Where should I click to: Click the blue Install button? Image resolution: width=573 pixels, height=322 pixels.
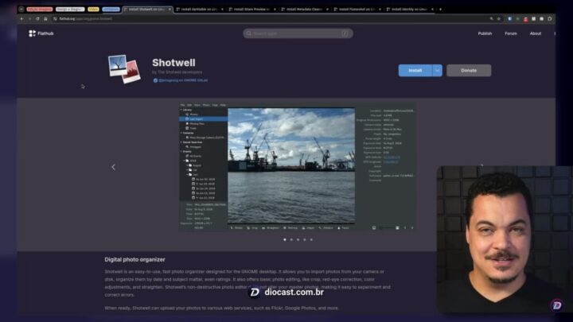coord(415,70)
